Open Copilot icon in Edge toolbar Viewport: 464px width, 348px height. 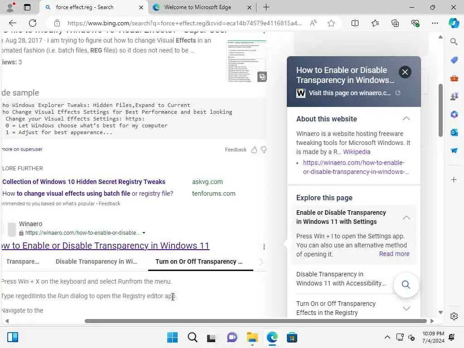point(454,23)
